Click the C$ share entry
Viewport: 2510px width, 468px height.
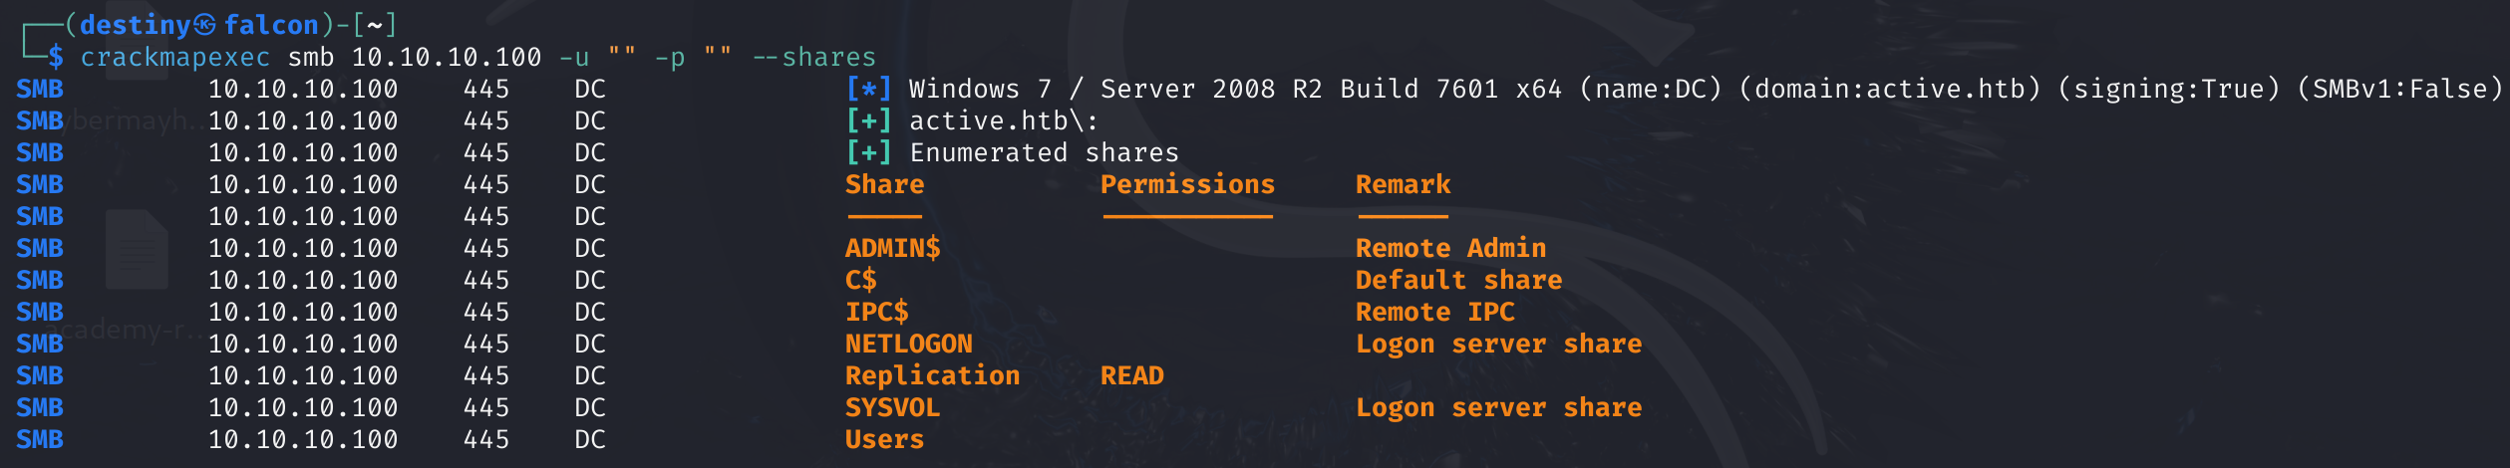pyautogui.click(x=861, y=281)
